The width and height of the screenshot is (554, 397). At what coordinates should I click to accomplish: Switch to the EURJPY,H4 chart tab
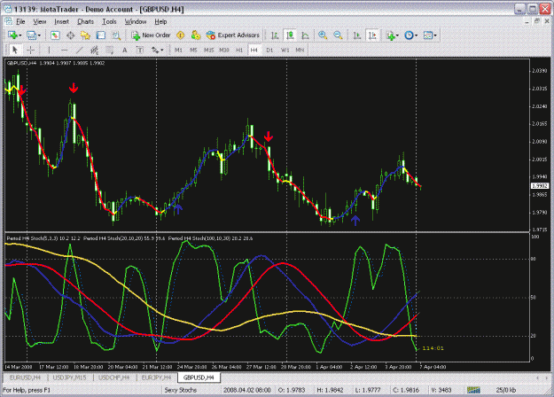(156, 378)
